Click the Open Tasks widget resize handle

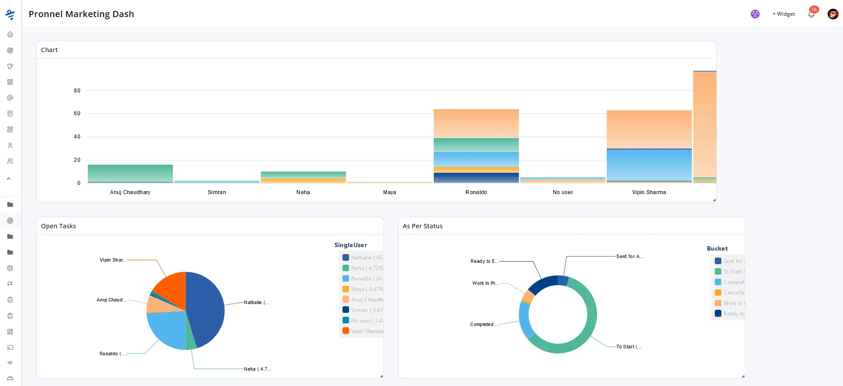coord(382,376)
